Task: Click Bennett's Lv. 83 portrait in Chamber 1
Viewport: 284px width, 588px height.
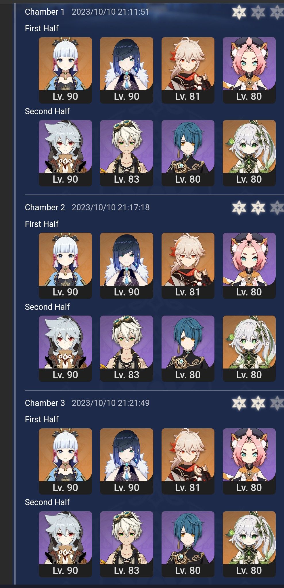Action: [126, 153]
